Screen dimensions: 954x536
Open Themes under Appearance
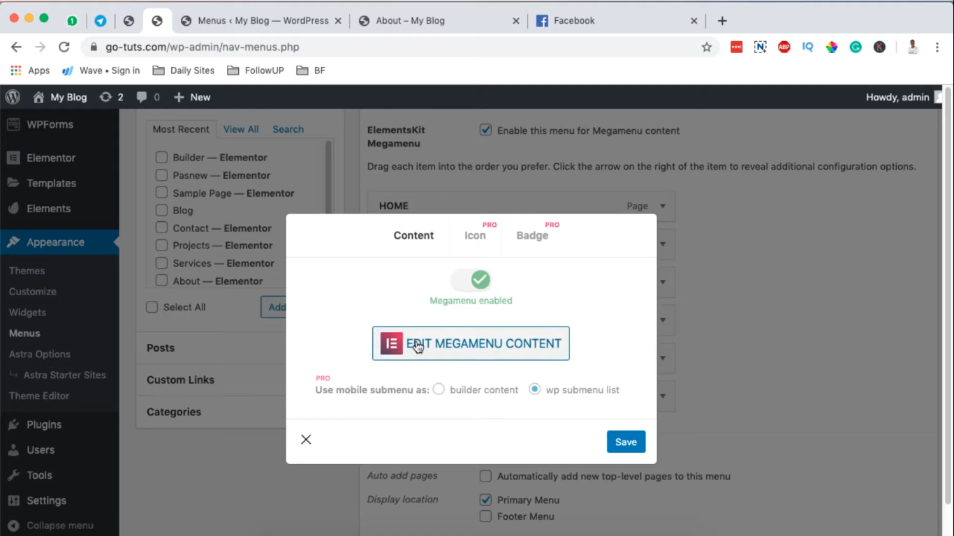(x=27, y=271)
